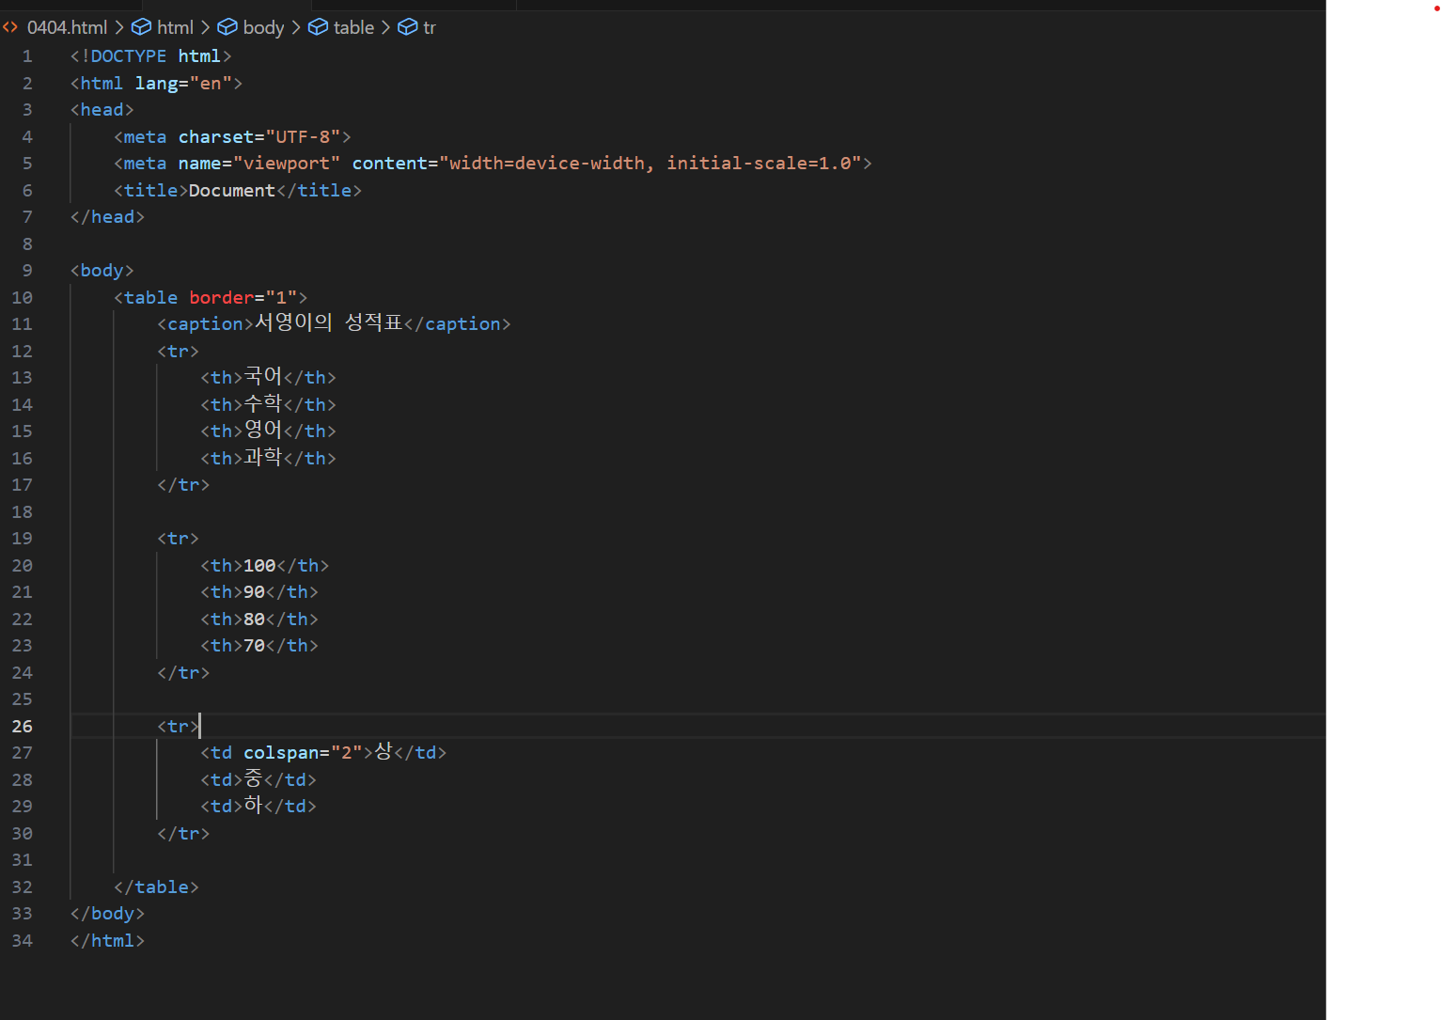Click the td cell containing 하
This screenshot has width=1441, height=1020.
258,807
